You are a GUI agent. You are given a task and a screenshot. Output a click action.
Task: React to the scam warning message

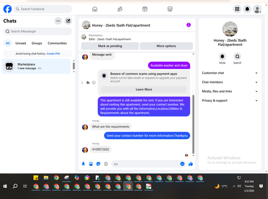click(94, 82)
